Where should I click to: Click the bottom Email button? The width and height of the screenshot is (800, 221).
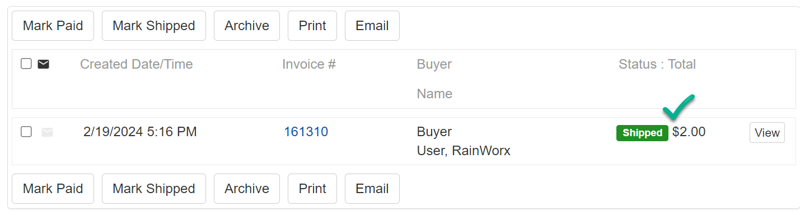(x=372, y=189)
